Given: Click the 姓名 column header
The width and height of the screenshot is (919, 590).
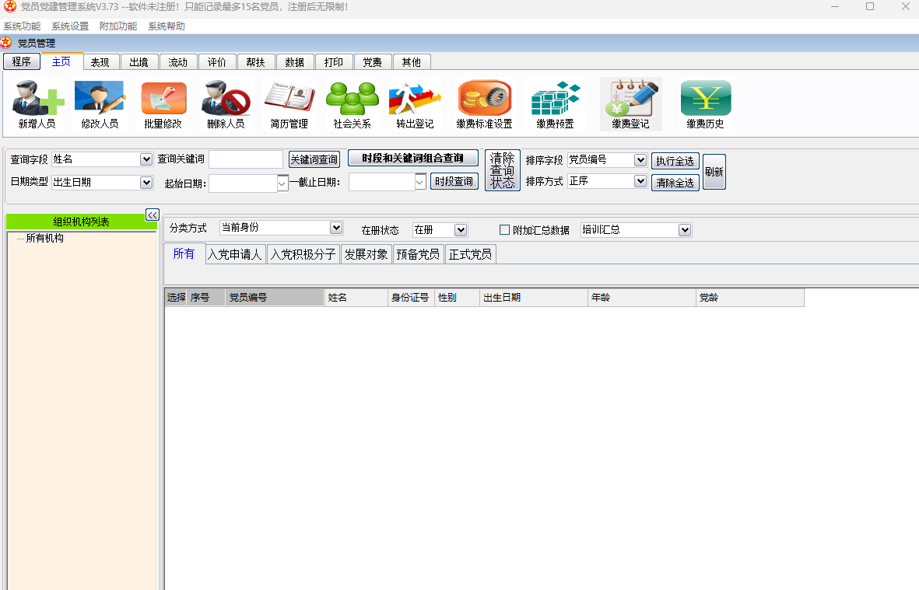Looking at the screenshot, I should coord(356,298).
